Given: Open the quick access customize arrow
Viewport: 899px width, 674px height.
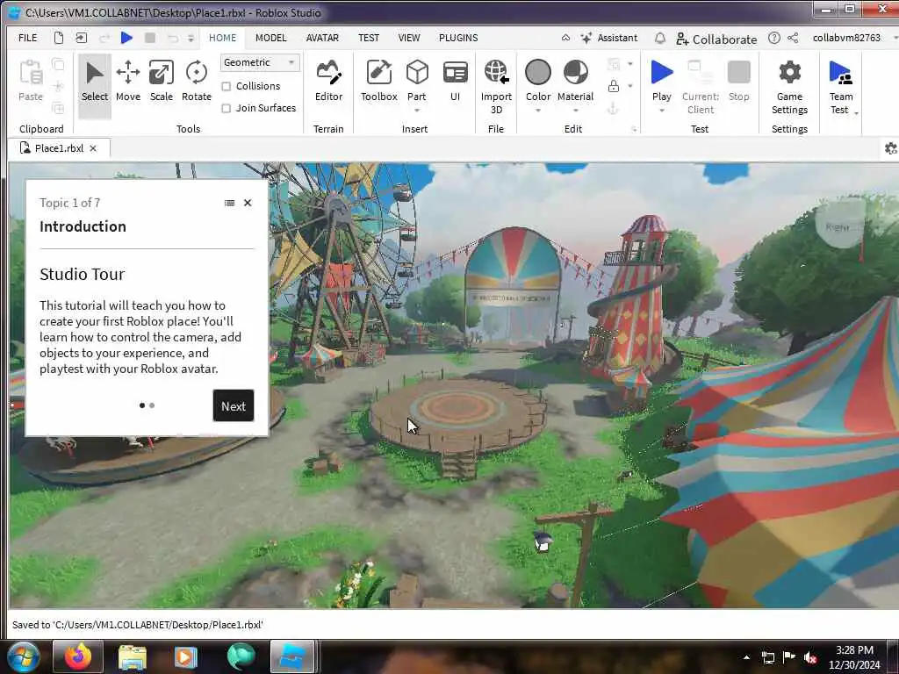Looking at the screenshot, I should tap(191, 38).
